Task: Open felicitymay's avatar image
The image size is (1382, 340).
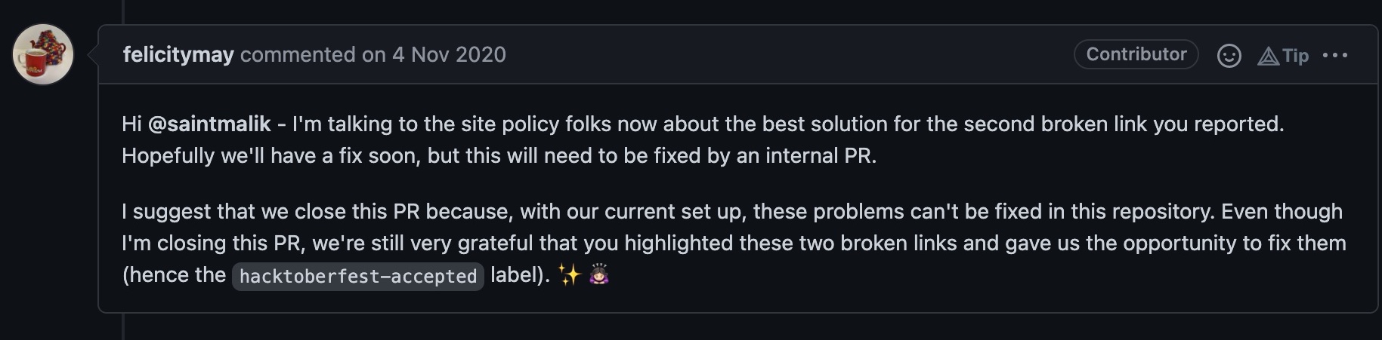Action: click(x=43, y=54)
